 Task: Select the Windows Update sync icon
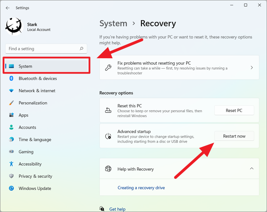[x=12, y=188]
